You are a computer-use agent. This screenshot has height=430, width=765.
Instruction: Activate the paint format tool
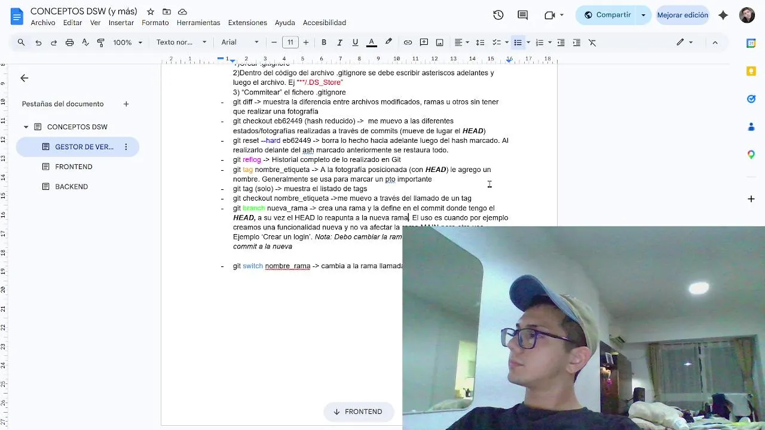[x=100, y=42]
